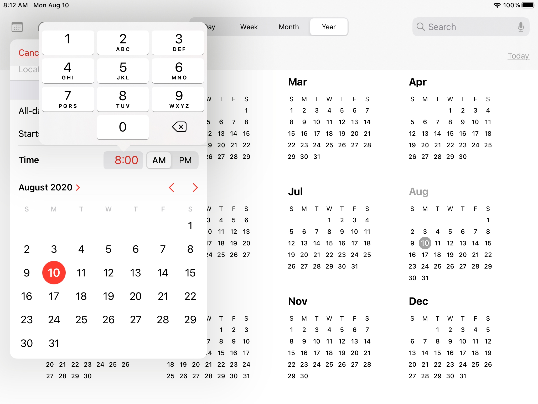Go to next month in date picker

coord(195,188)
